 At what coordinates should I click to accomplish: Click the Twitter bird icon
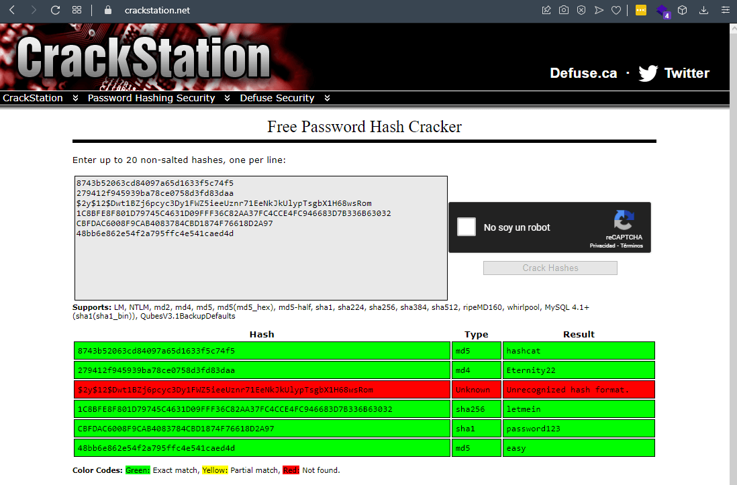coord(648,73)
